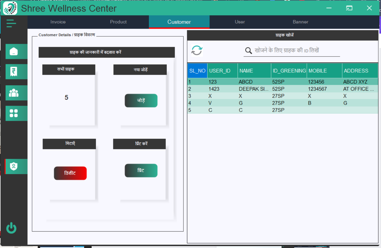
Task: Select the row for DEEPAK SI...
Action: 270,89
